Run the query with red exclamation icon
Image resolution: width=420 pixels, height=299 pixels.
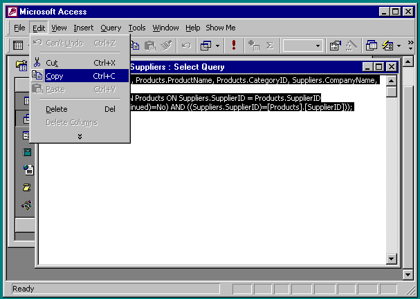pyautogui.click(x=234, y=45)
